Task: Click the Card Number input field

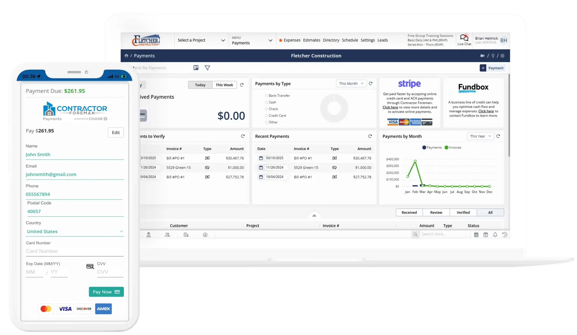Action: 75,251
